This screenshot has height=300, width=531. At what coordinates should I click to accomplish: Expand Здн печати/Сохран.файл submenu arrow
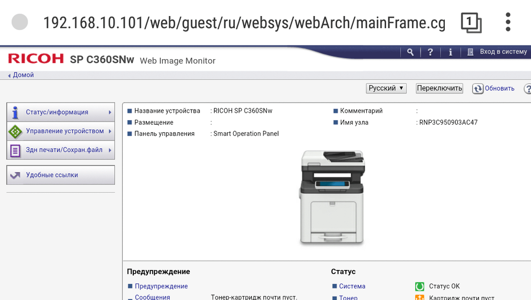(x=110, y=150)
